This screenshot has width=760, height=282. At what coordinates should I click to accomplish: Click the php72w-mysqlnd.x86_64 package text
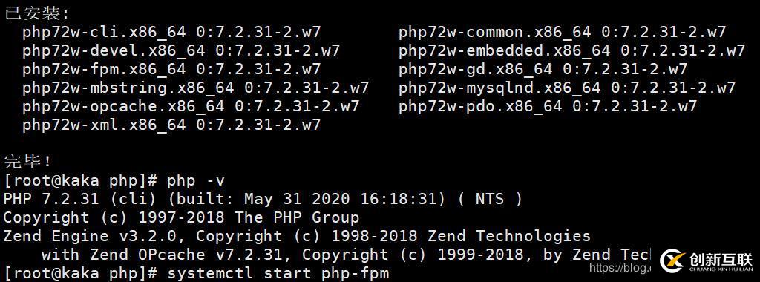[567, 88]
